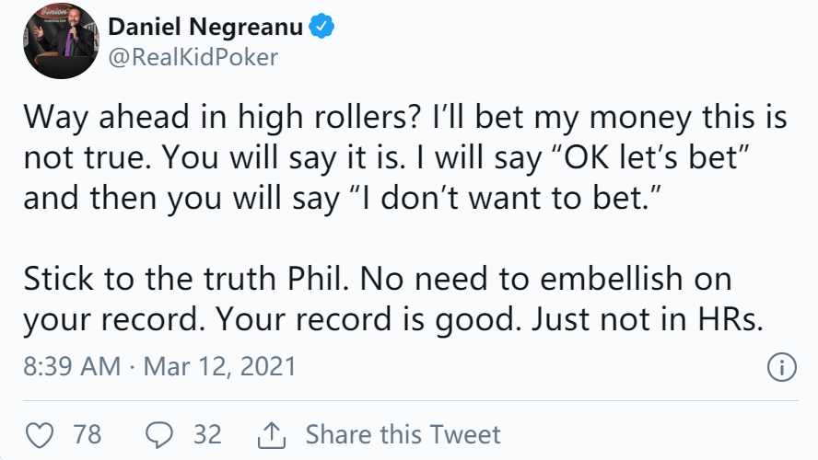Open the Twitter info circle icon

tap(781, 367)
